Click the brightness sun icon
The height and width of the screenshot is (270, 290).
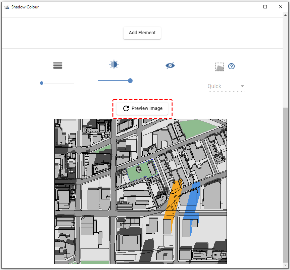[113, 64]
